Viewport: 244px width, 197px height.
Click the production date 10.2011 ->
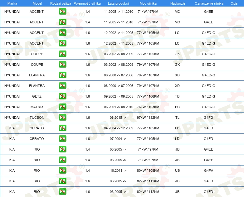coord(118,171)
